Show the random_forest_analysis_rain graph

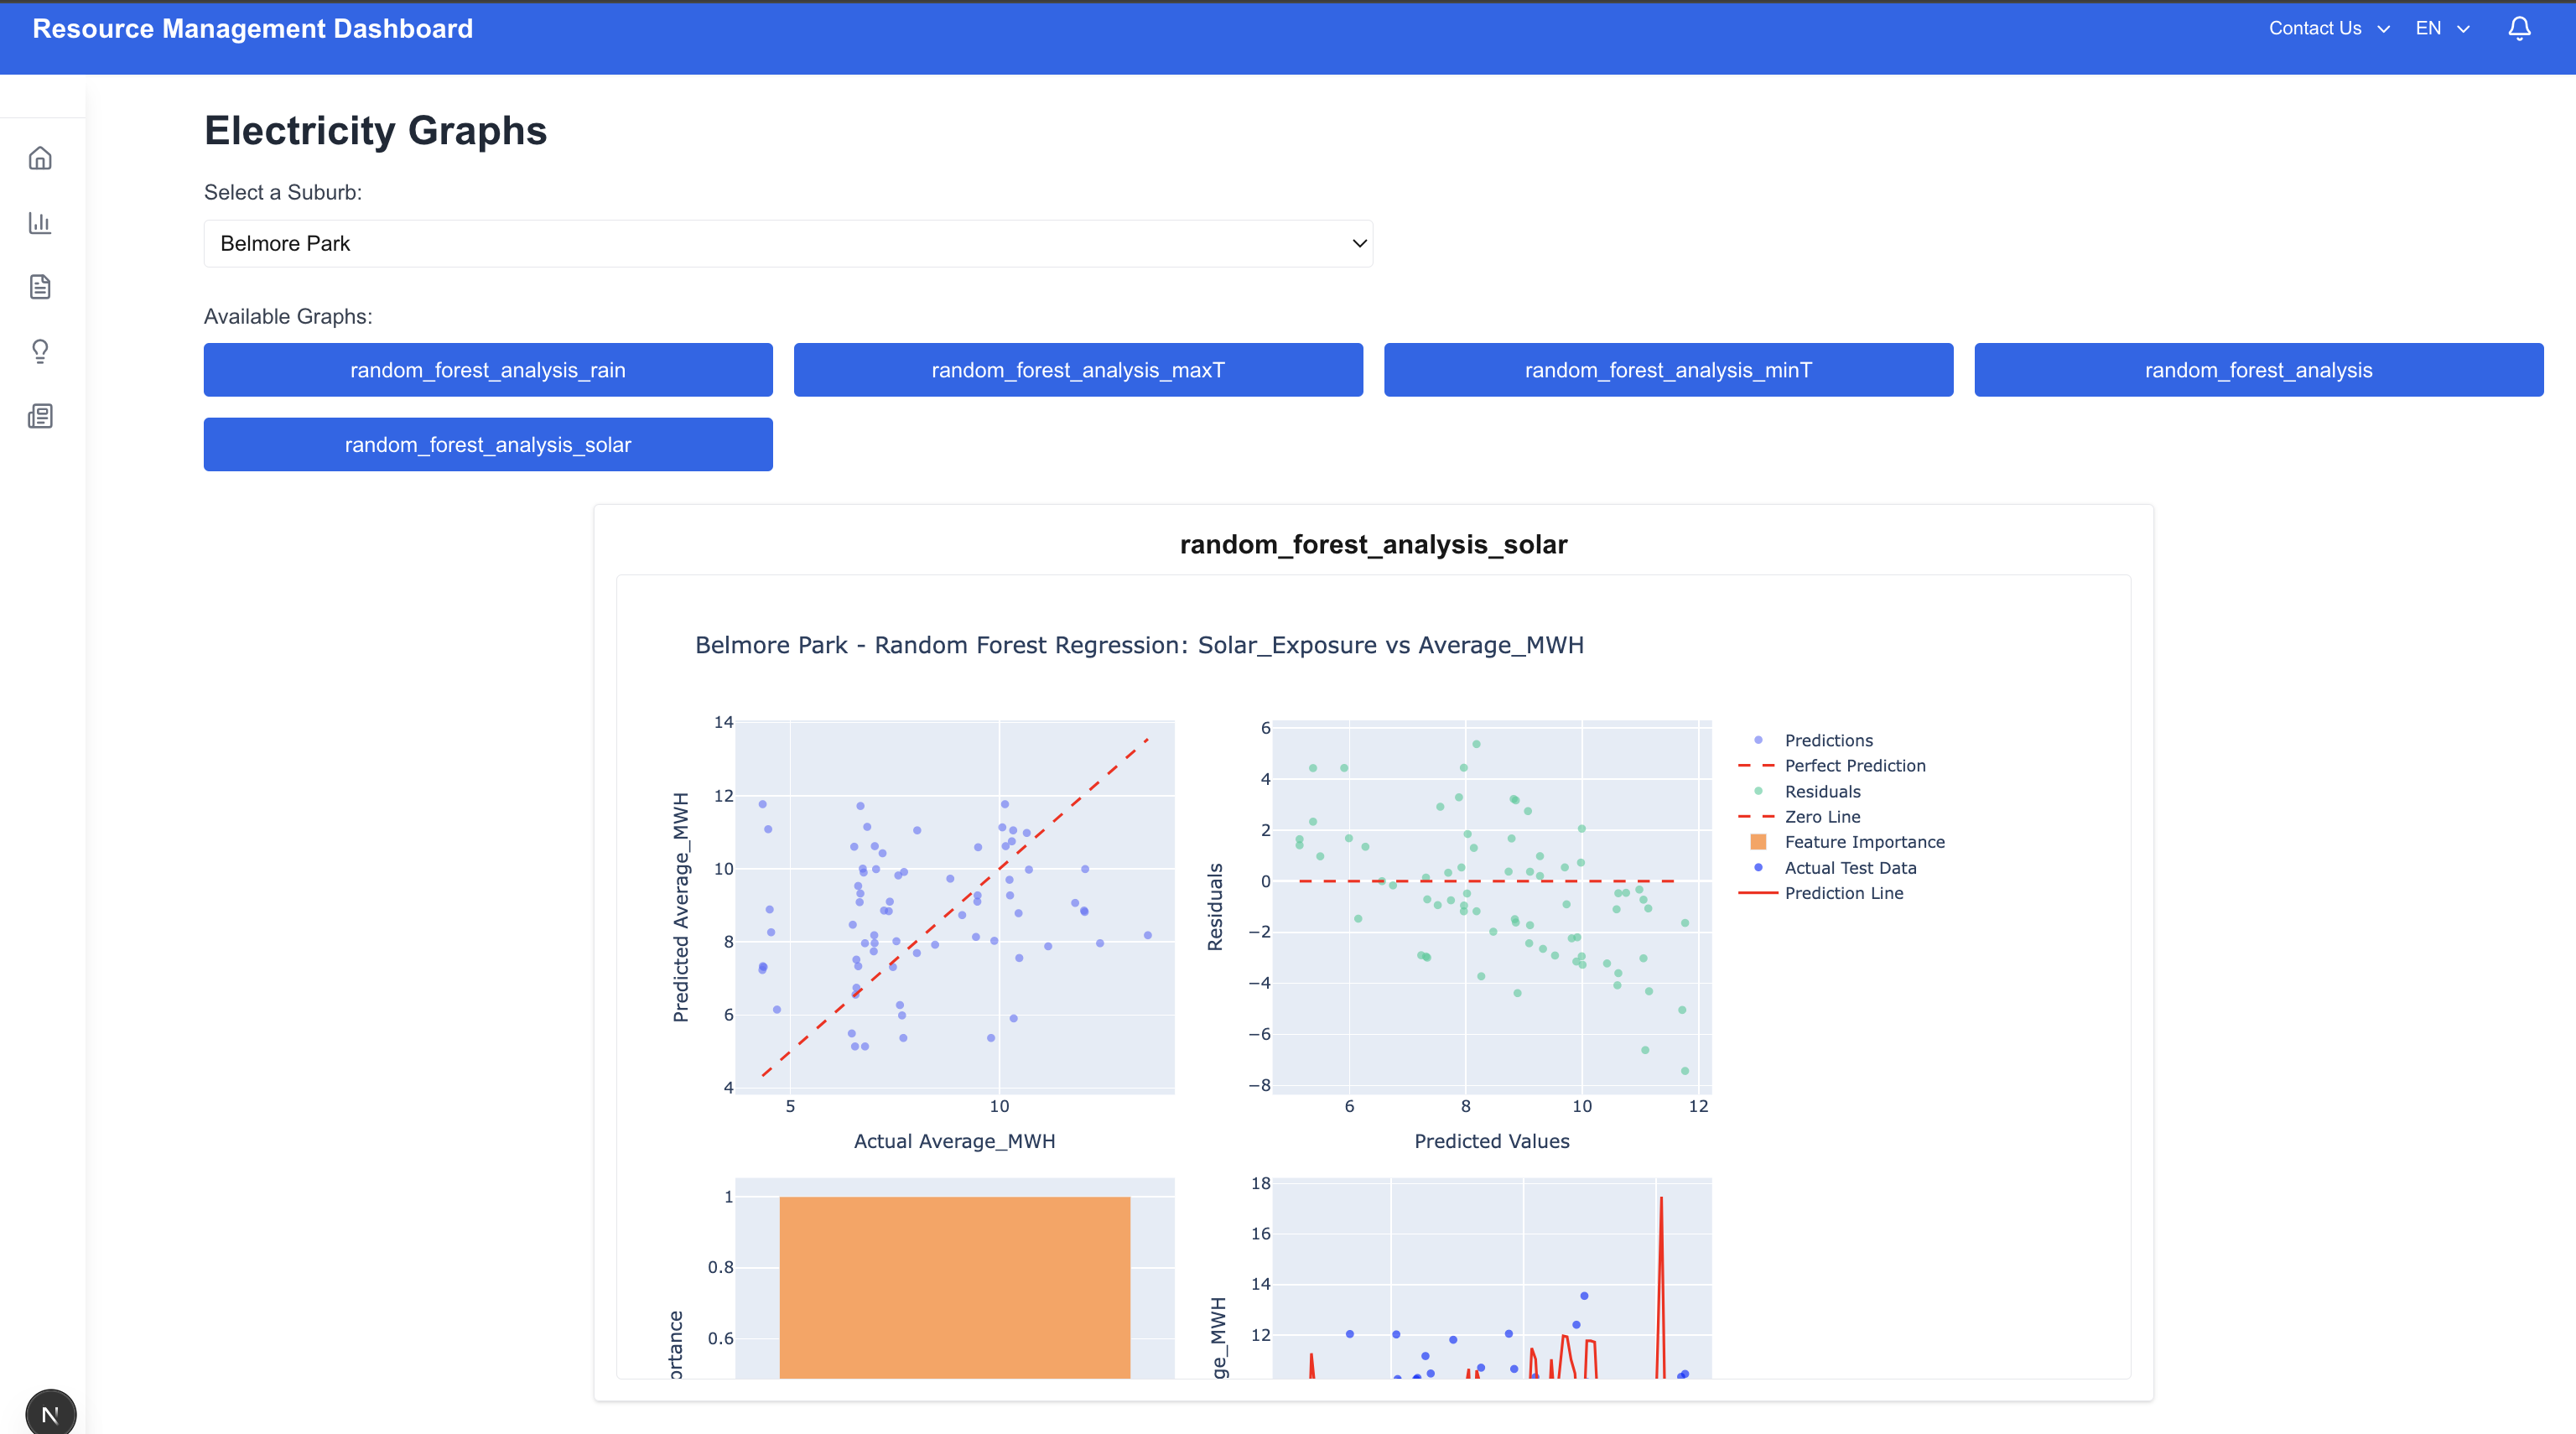tap(488, 370)
